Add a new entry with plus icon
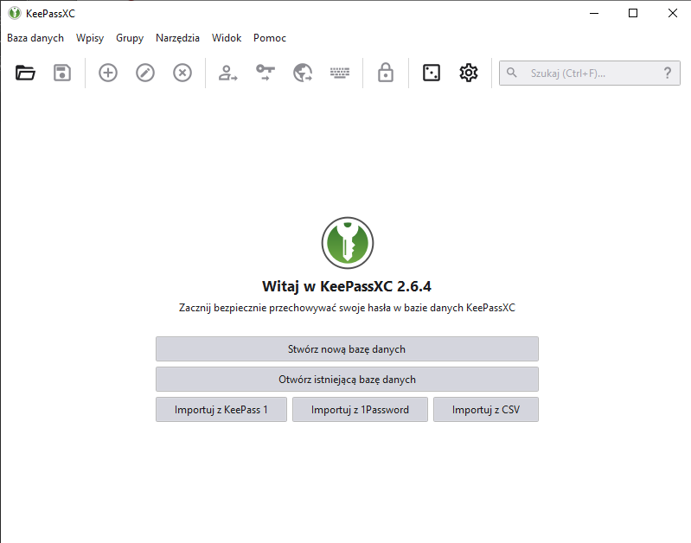 click(x=108, y=73)
